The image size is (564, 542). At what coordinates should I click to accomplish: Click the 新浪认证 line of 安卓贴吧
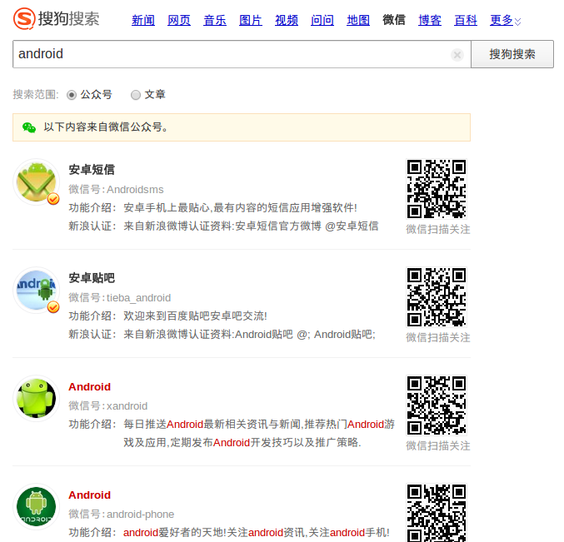point(222,334)
